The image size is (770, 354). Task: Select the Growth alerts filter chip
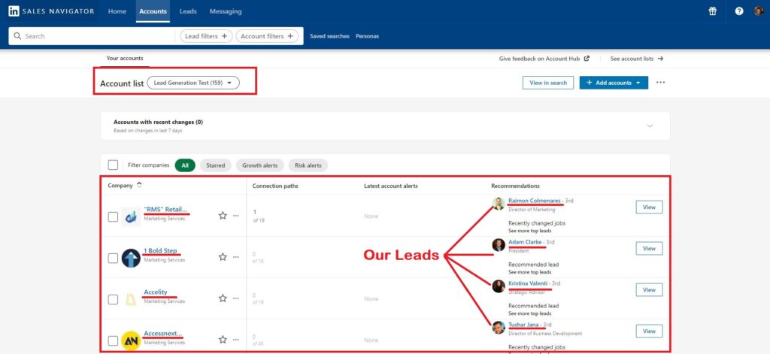click(259, 165)
